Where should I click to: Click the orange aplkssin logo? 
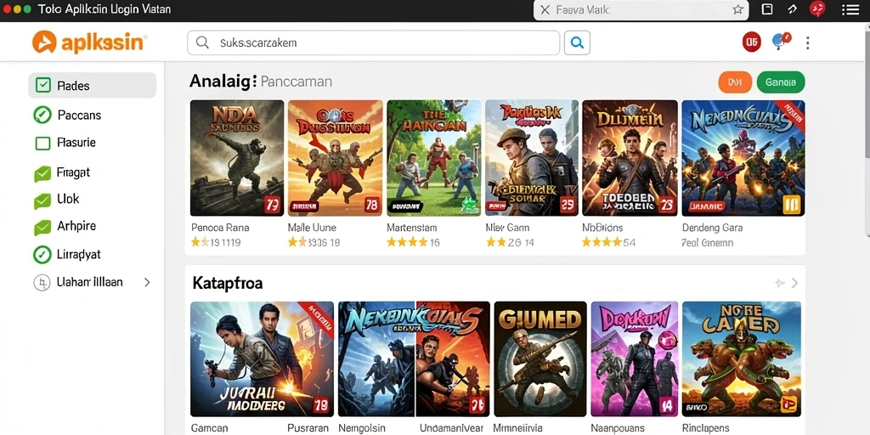[x=88, y=42]
